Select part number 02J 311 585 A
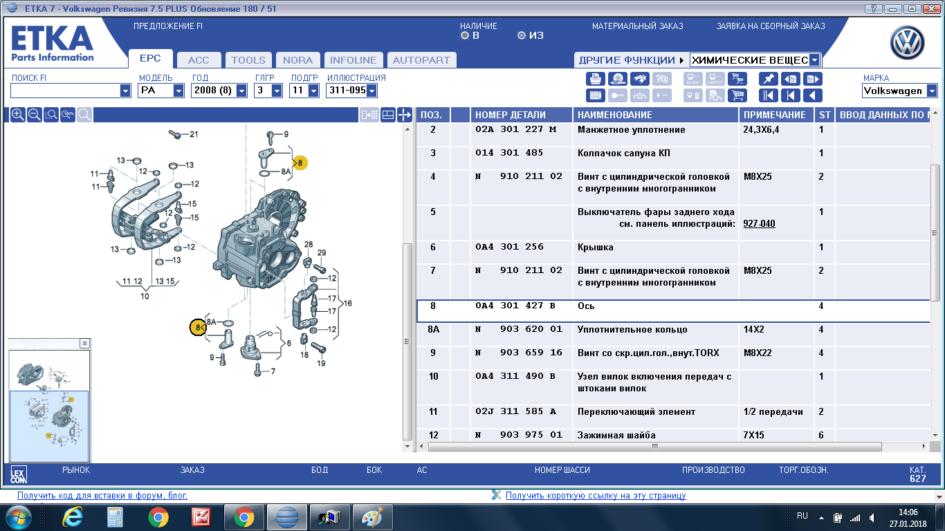 [x=516, y=412]
